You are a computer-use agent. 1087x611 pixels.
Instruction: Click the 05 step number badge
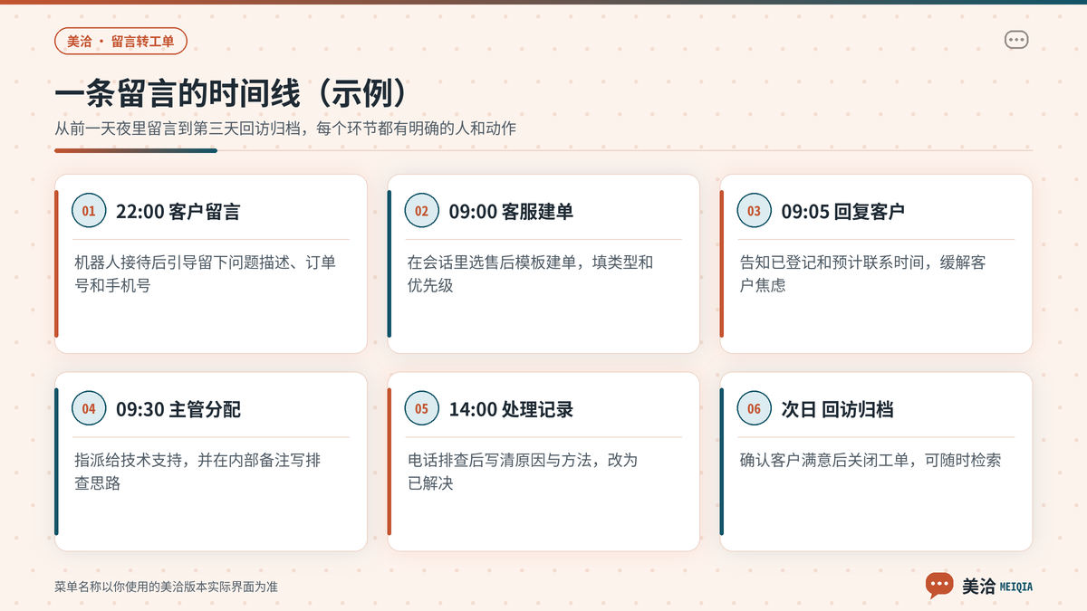coord(421,409)
